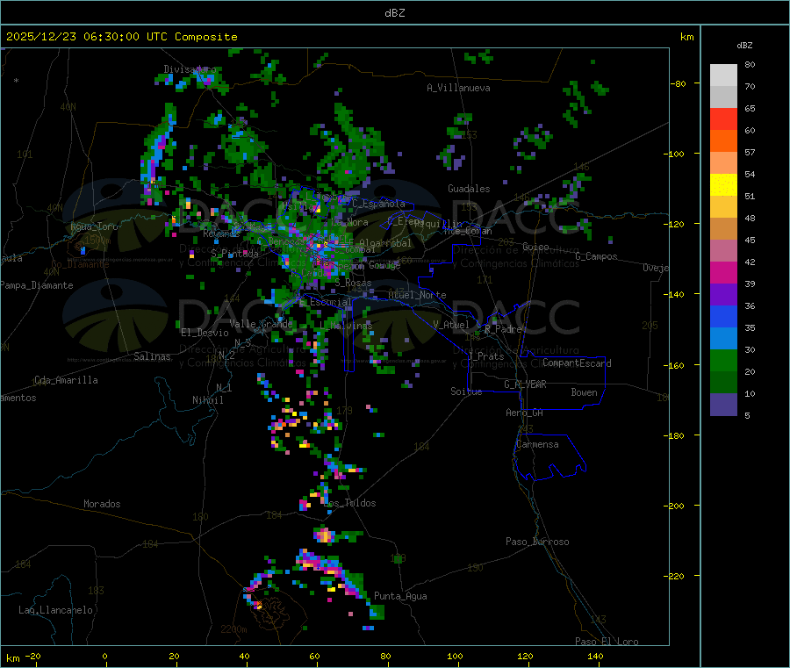Click the light gray 70–80 dBZ legend swatch
The image size is (790, 668).
click(723, 75)
